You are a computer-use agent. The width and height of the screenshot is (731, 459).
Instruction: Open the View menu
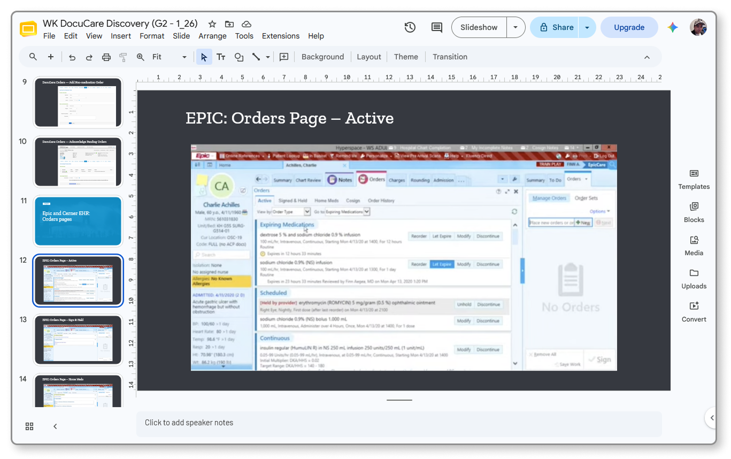pyautogui.click(x=94, y=36)
